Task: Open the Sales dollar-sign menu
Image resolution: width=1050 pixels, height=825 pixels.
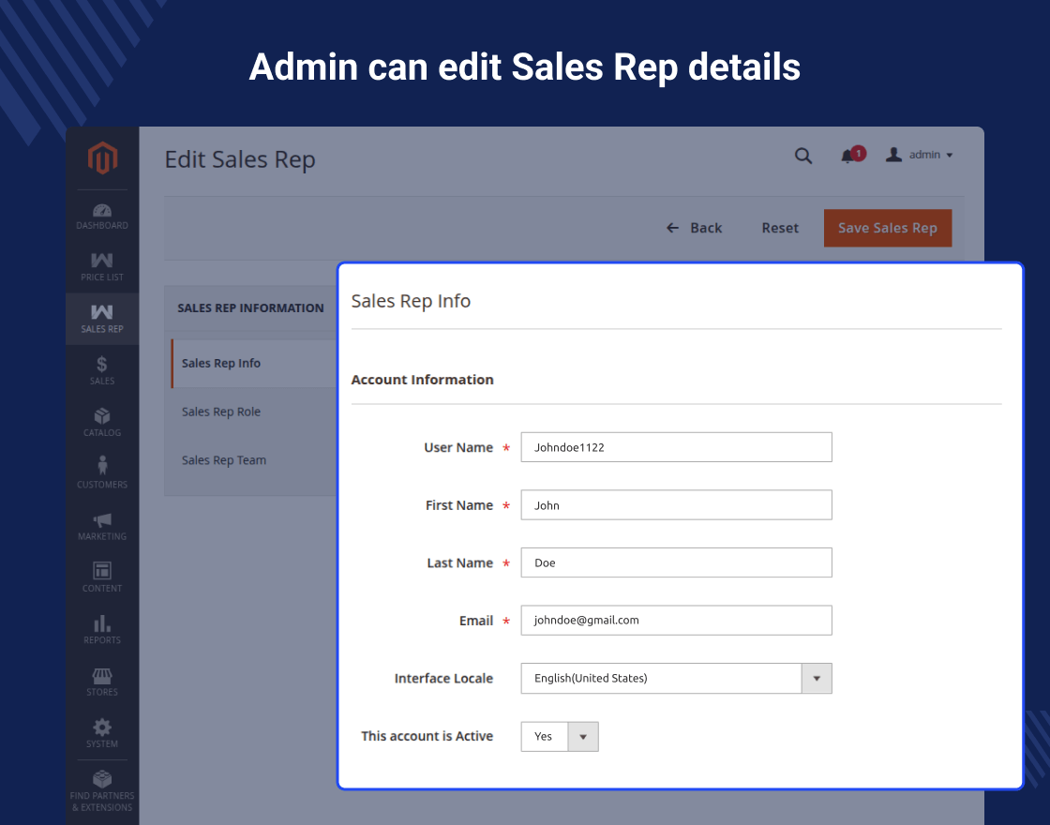Action: point(102,370)
